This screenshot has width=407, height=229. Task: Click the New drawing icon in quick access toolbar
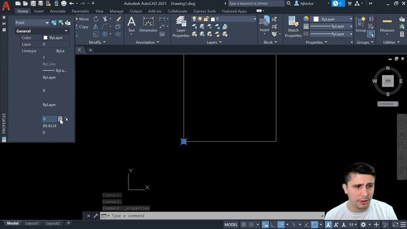(x=18, y=4)
